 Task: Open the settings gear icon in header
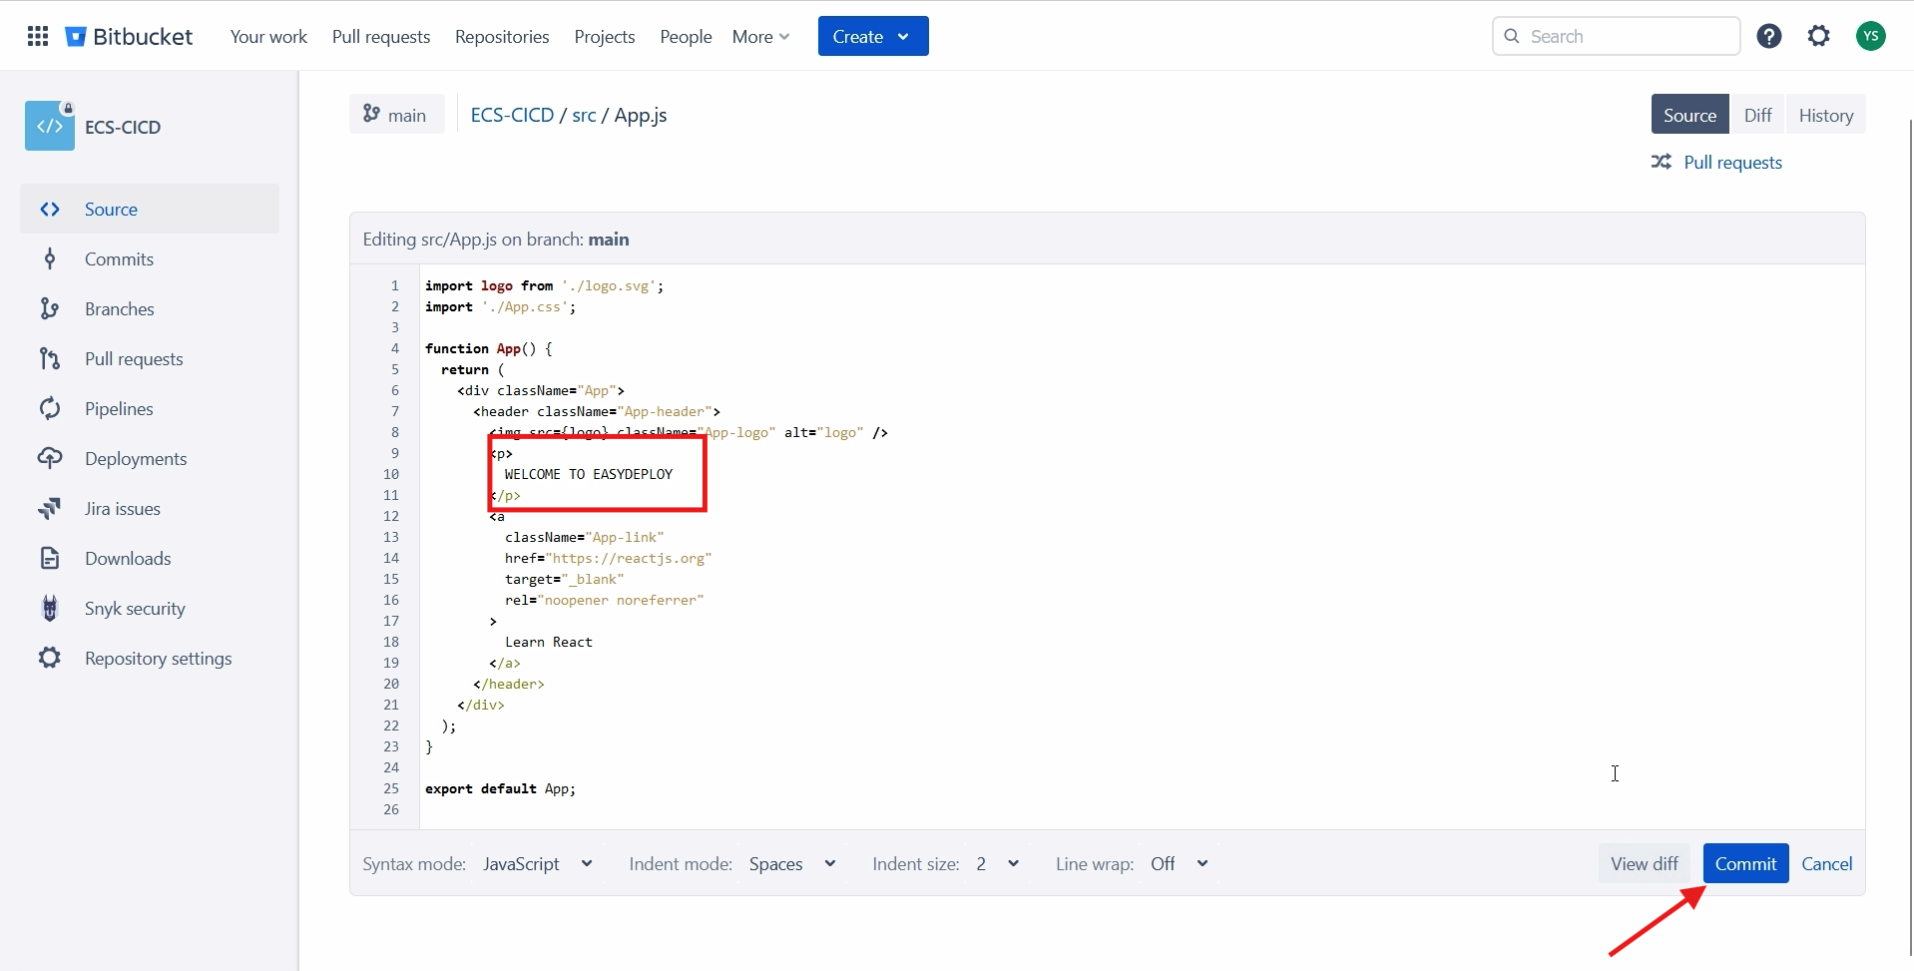[1819, 36]
